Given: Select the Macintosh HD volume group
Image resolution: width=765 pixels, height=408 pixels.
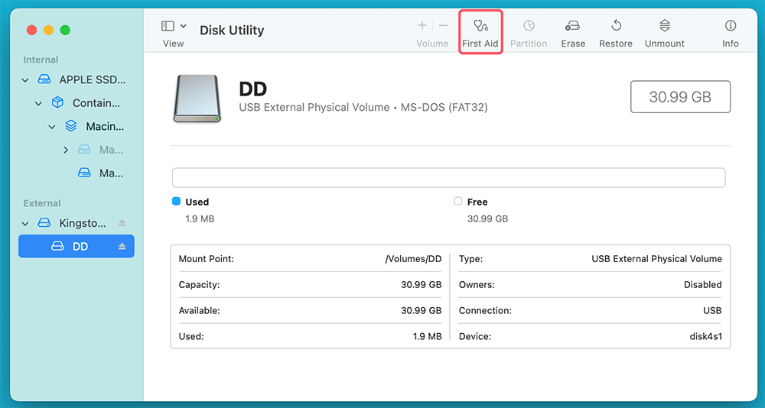Looking at the screenshot, I should [x=104, y=127].
